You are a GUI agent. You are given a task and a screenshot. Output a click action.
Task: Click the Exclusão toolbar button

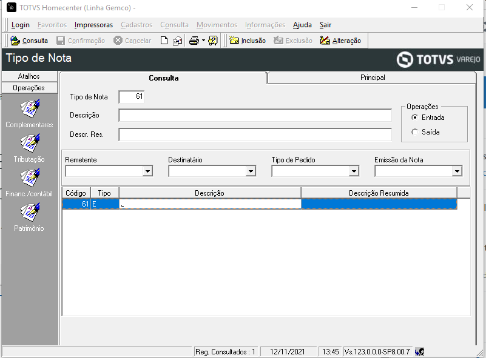[x=293, y=41]
